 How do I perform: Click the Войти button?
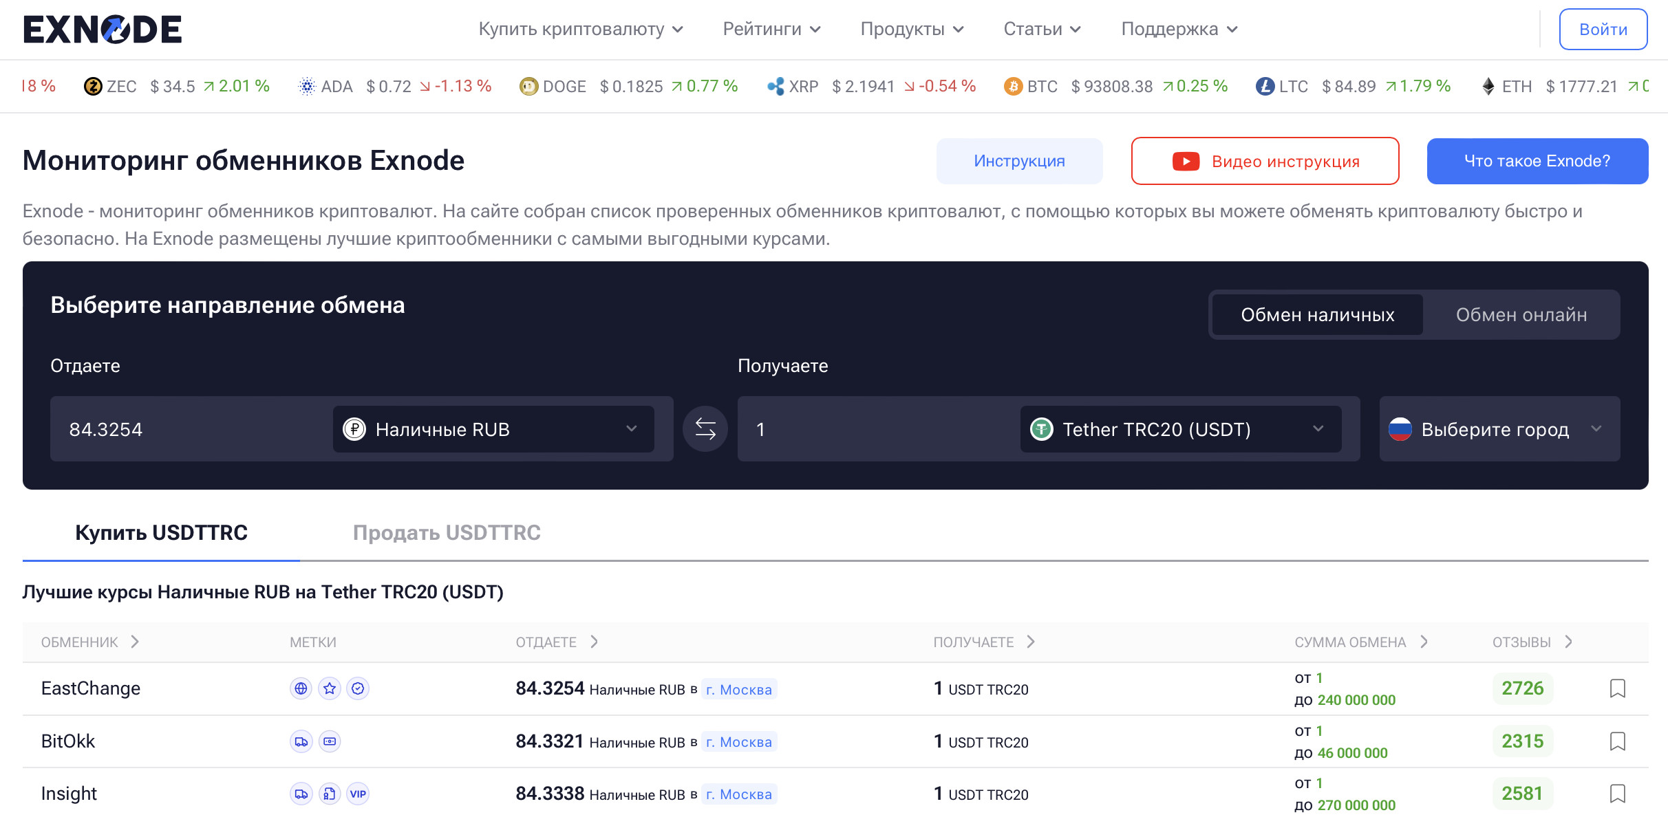click(x=1603, y=30)
